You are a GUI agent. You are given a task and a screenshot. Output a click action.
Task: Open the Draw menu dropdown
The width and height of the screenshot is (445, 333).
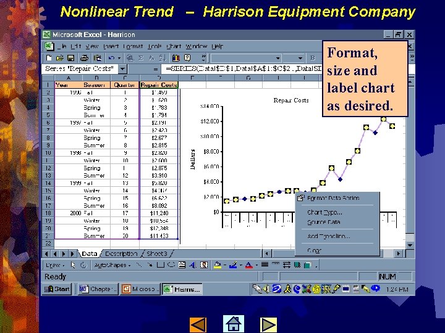click(x=55, y=265)
